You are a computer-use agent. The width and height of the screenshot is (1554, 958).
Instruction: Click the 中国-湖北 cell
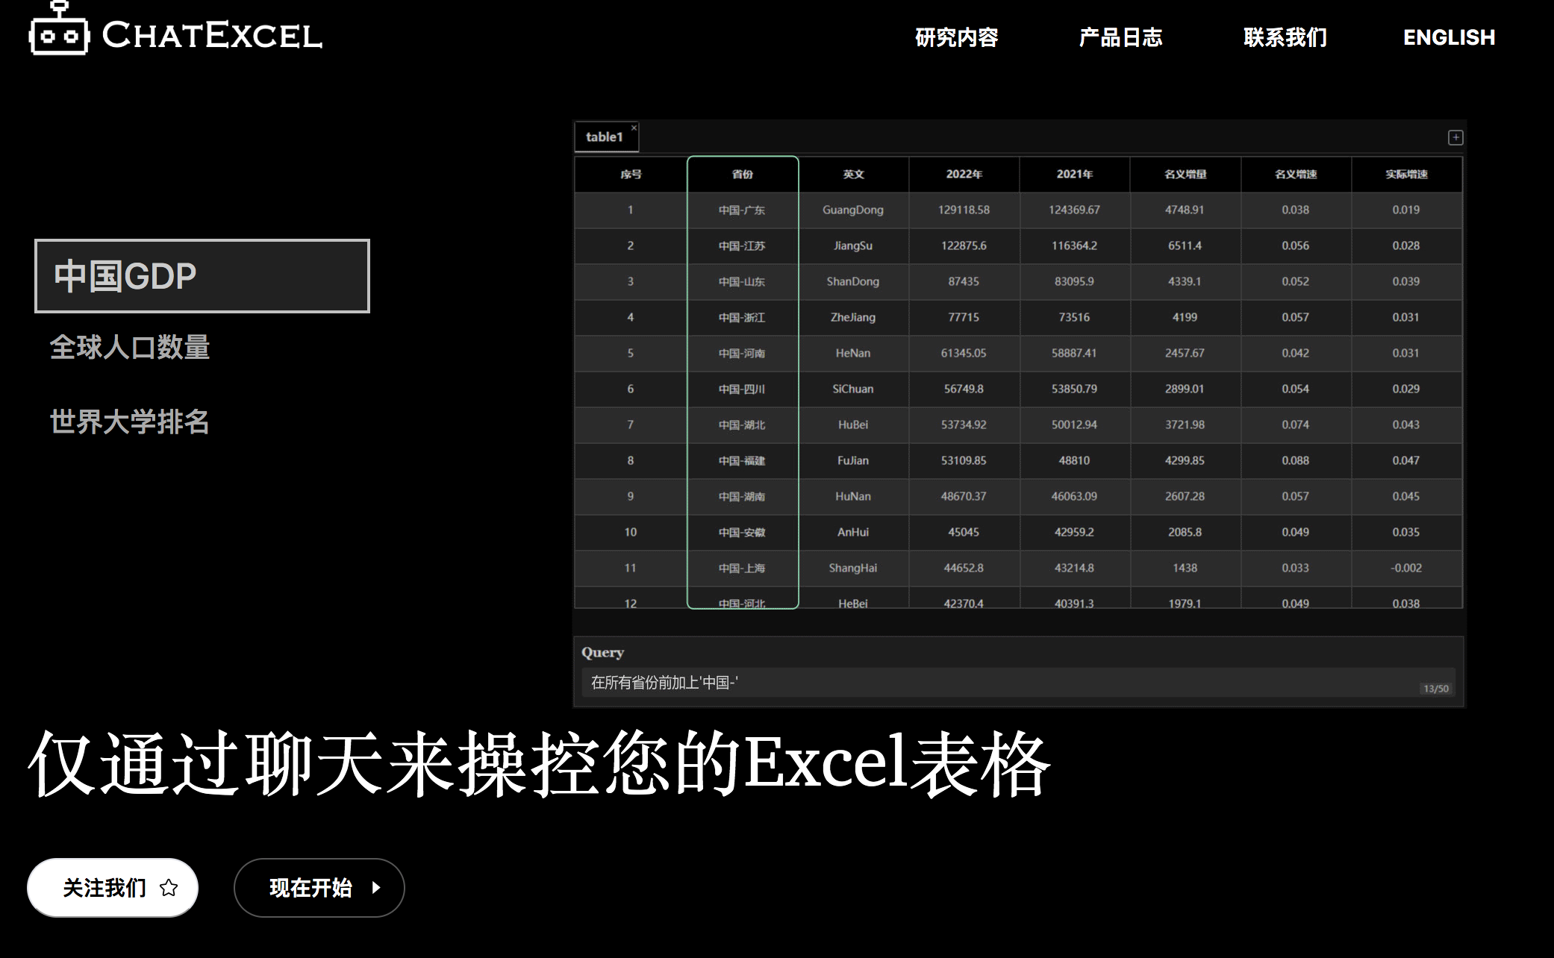pos(743,425)
